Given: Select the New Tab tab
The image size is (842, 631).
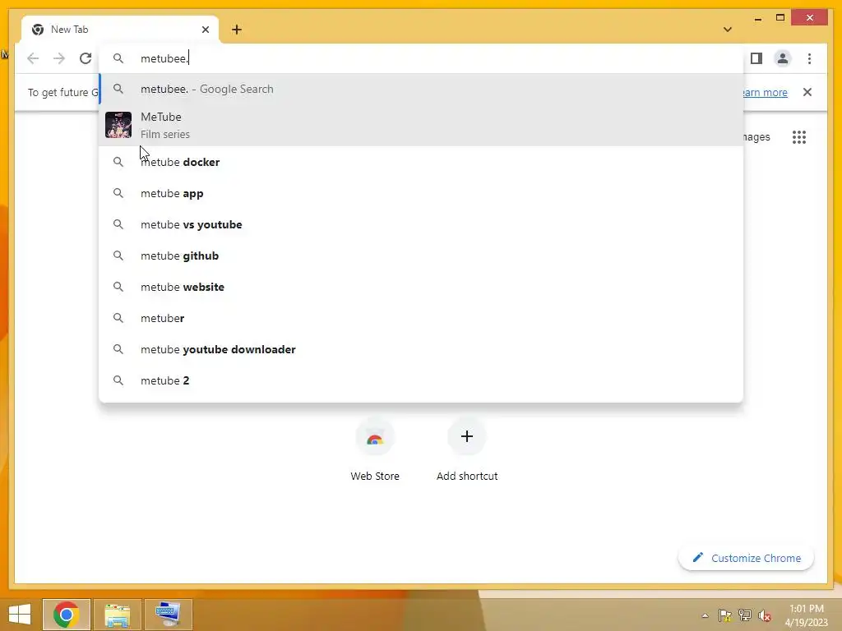Looking at the screenshot, I should [119, 30].
